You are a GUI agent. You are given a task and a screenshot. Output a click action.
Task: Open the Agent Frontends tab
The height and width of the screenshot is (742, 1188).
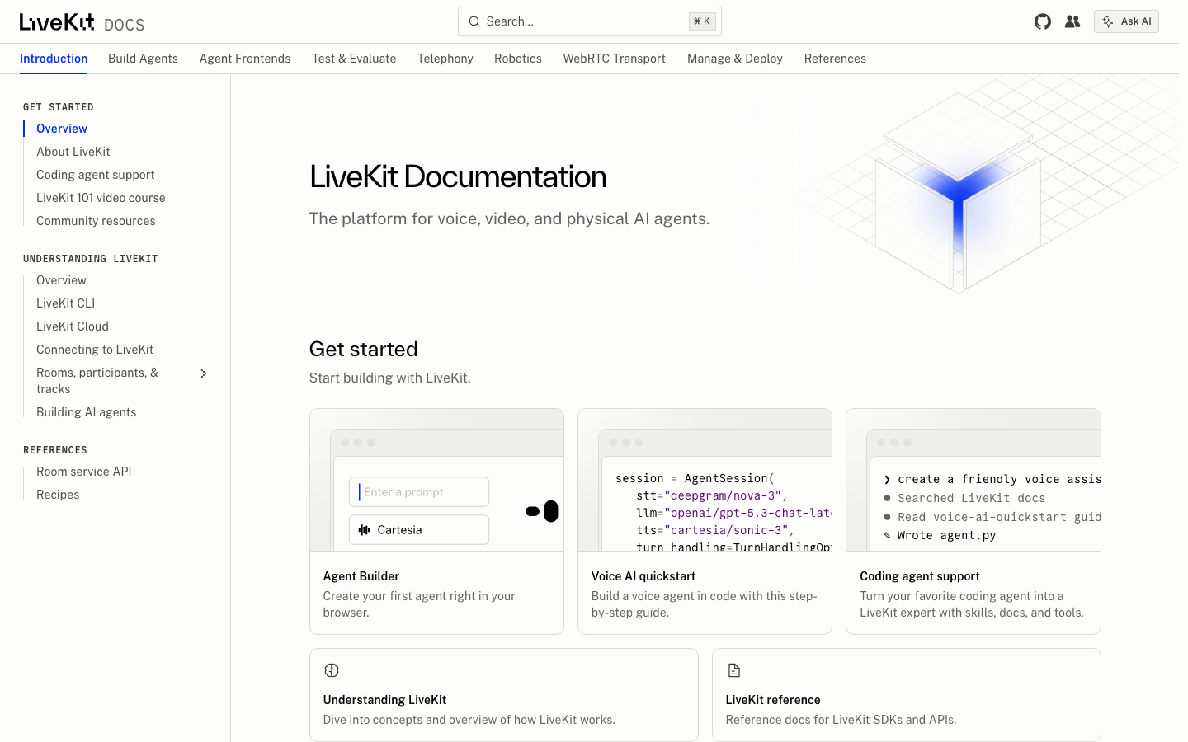245,59
